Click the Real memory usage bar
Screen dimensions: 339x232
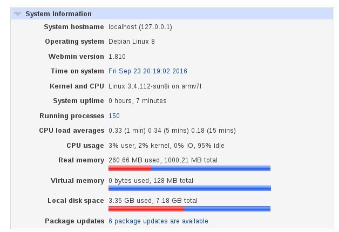coord(189,168)
